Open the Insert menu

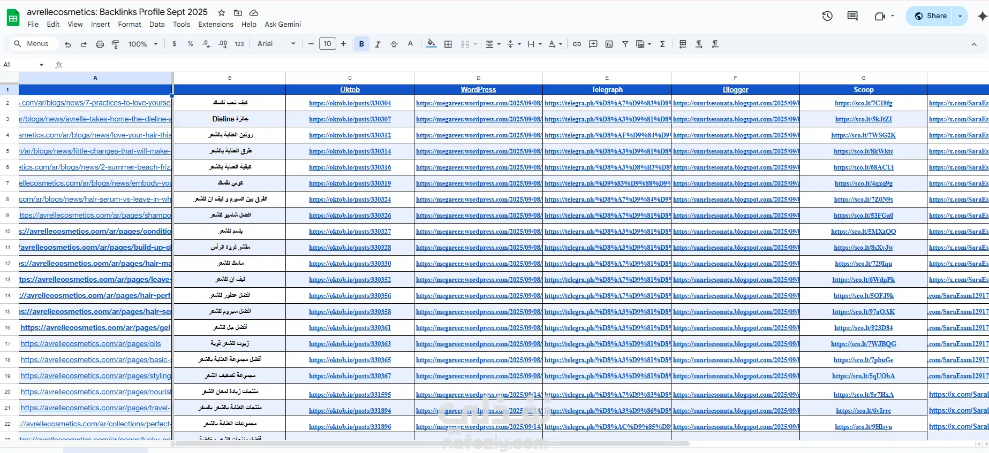coord(100,25)
